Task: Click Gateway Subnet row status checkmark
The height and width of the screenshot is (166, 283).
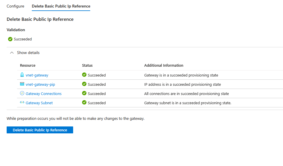Action: coord(84,103)
